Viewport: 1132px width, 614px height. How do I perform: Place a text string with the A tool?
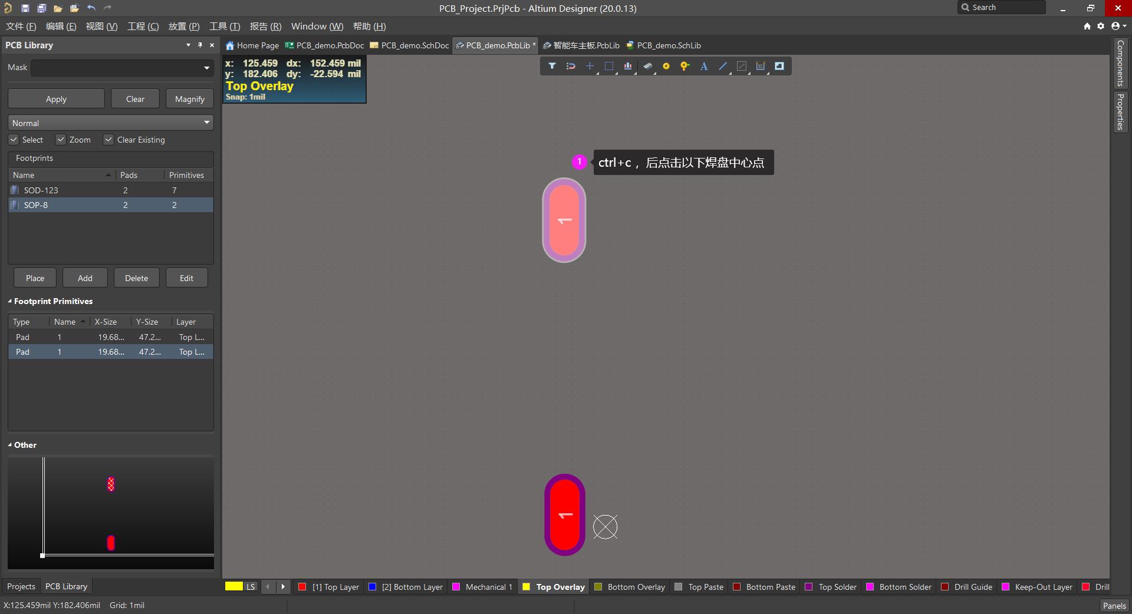point(704,67)
